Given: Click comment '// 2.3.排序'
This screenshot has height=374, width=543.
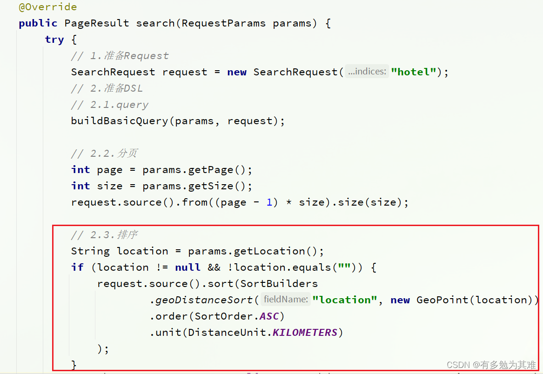Looking at the screenshot, I should pyautogui.click(x=104, y=235).
